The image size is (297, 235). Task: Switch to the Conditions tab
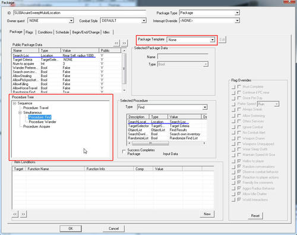(45, 32)
